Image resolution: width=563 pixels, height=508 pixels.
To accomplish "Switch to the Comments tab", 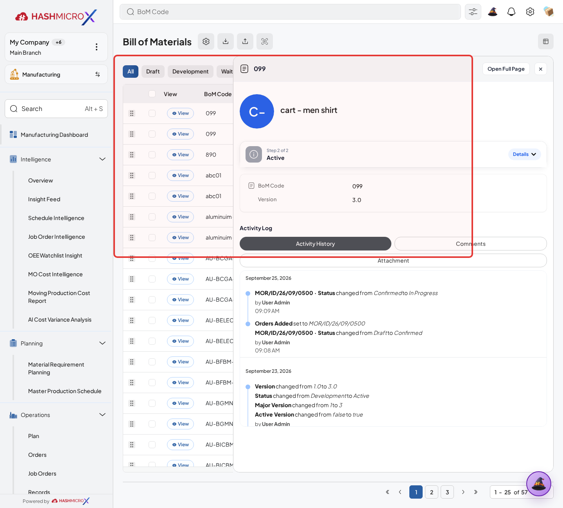I will (470, 244).
